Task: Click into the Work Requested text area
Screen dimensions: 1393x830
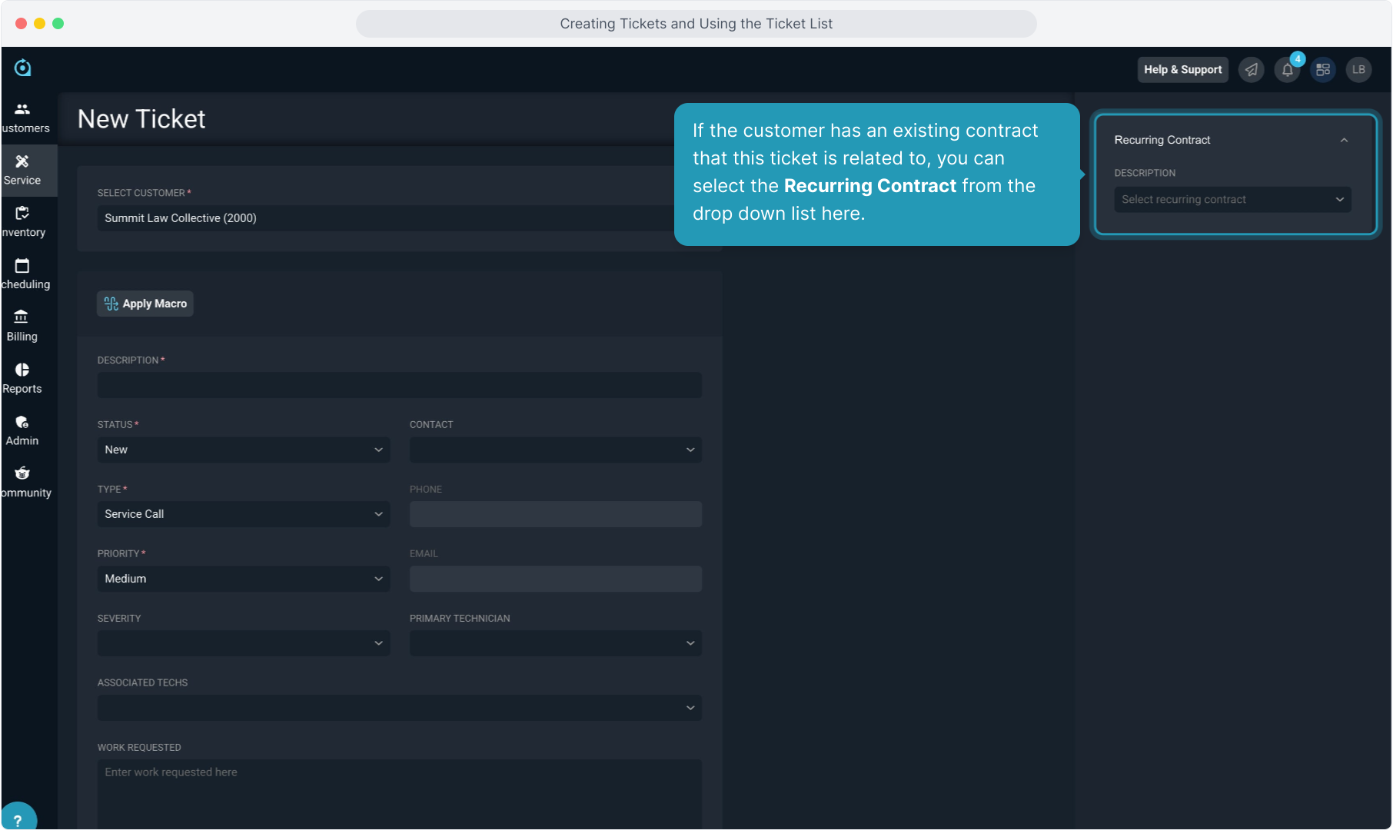Action: [x=399, y=792]
